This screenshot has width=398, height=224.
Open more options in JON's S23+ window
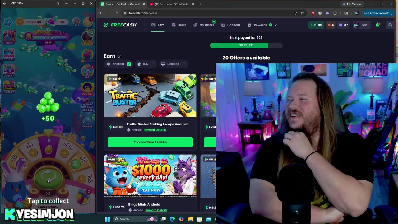(66, 3)
